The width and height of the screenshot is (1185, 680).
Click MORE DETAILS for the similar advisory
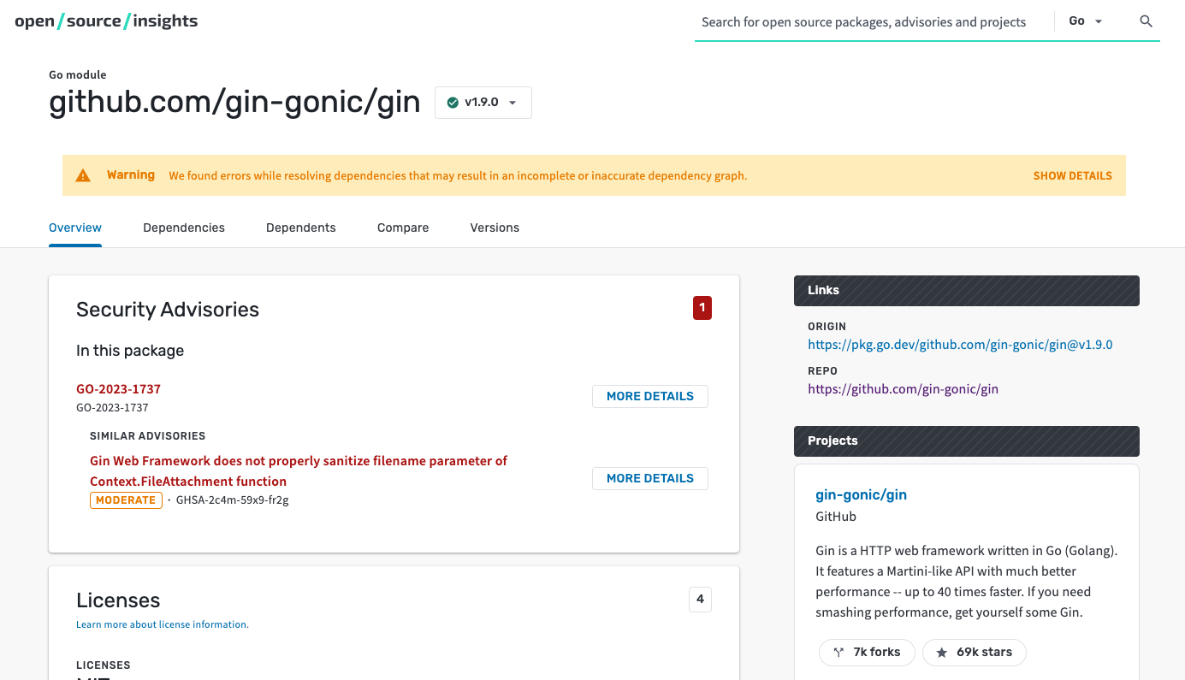(649, 478)
